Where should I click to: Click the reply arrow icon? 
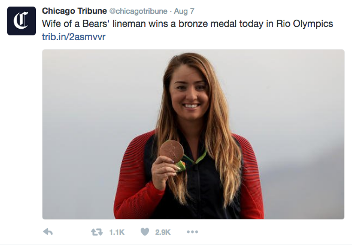(48, 232)
